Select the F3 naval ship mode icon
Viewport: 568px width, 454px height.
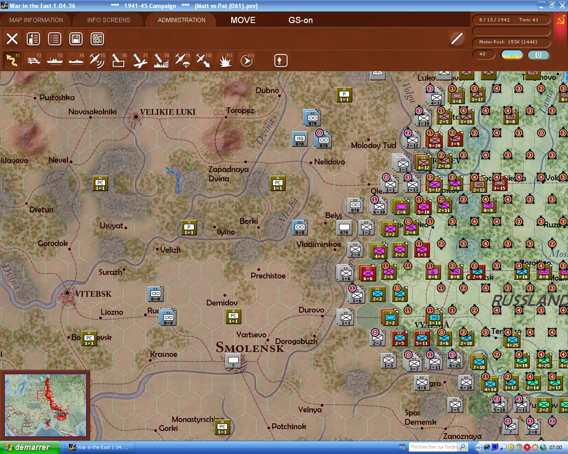(55, 60)
